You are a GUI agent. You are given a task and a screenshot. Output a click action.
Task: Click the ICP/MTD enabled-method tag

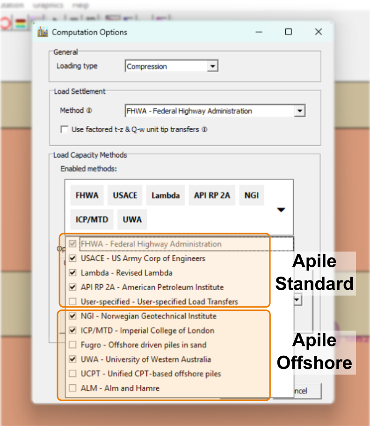92,220
